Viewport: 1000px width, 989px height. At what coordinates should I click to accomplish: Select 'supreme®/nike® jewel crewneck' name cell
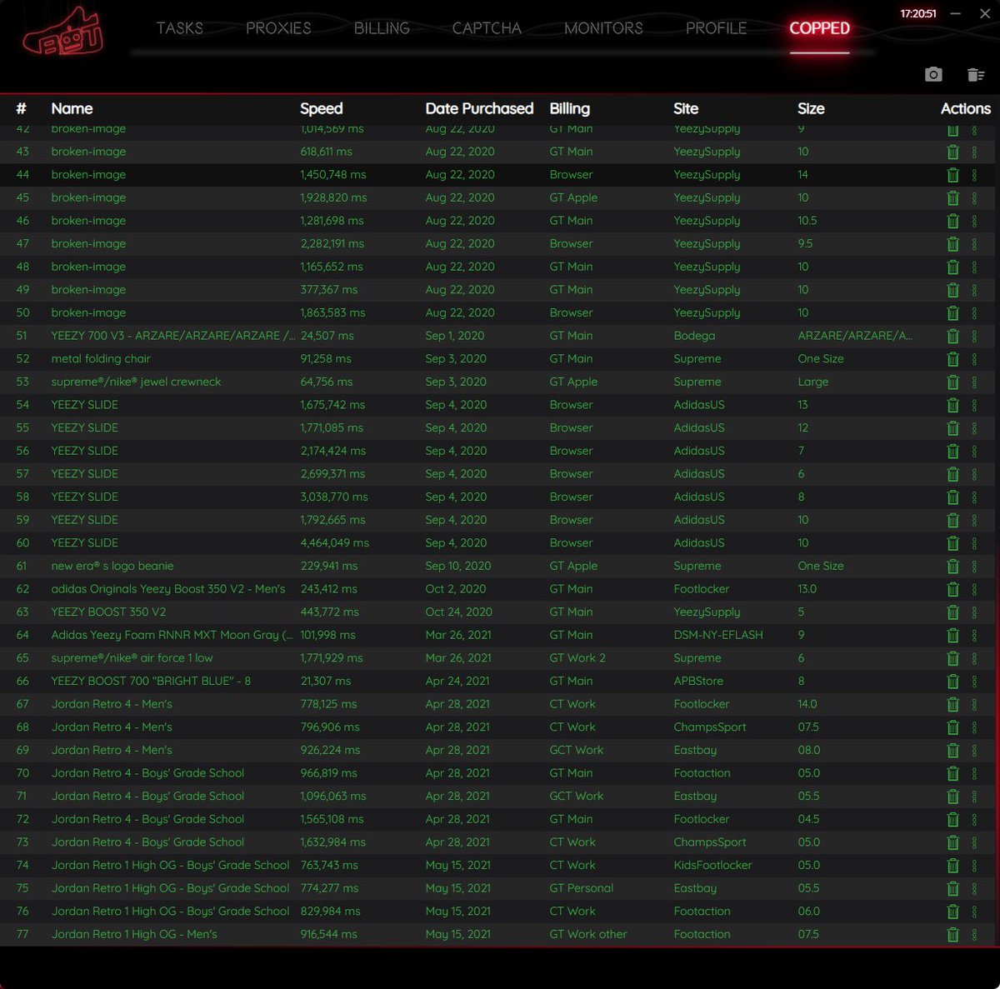136,382
